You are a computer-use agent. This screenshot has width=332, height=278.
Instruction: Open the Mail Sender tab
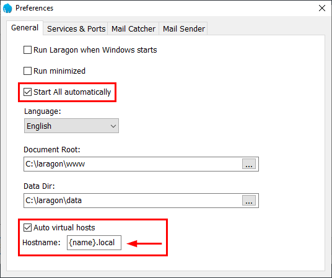click(183, 28)
